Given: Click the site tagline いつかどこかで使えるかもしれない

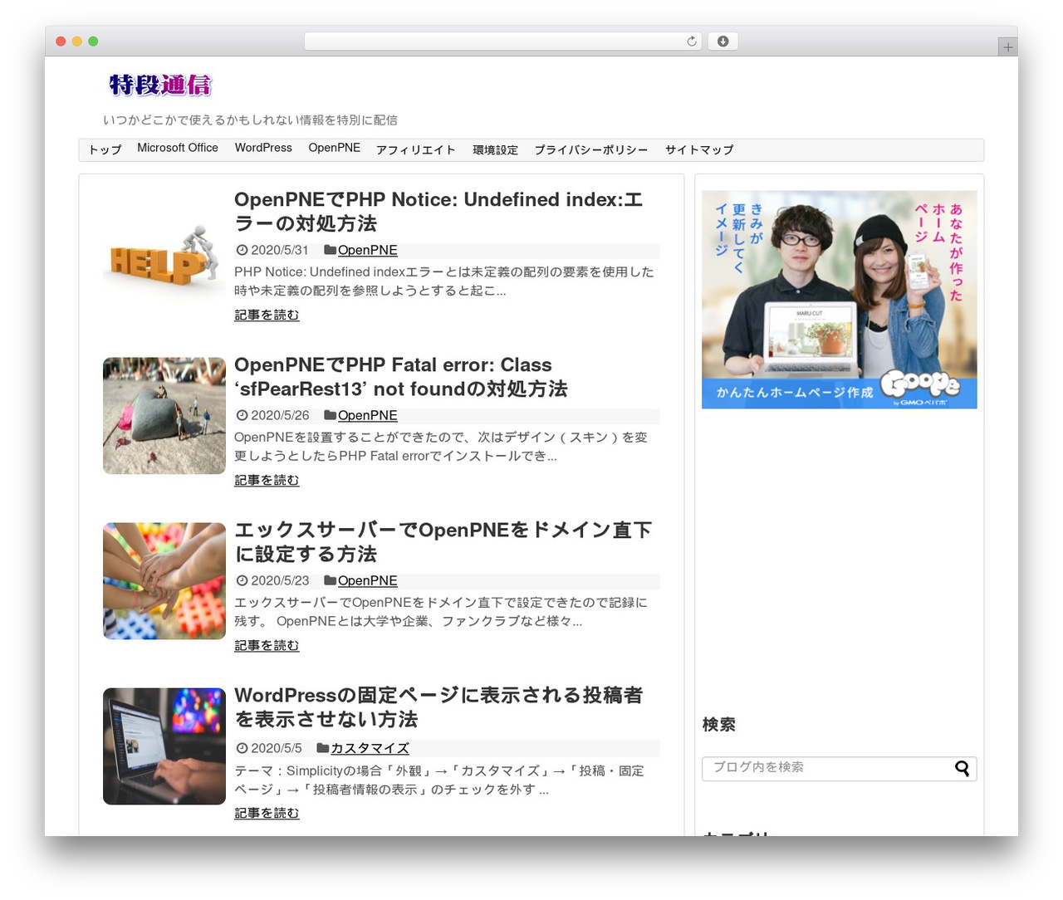Looking at the screenshot, I should (250, 120).
